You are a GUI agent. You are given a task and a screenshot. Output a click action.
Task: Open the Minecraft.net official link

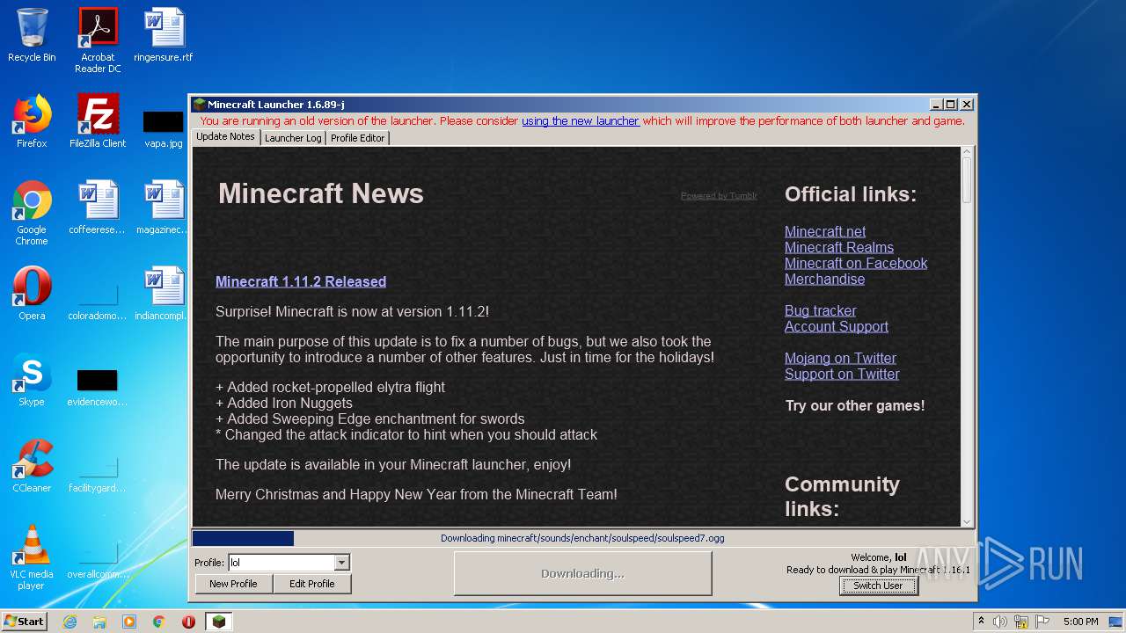click(x=825, y=231)
